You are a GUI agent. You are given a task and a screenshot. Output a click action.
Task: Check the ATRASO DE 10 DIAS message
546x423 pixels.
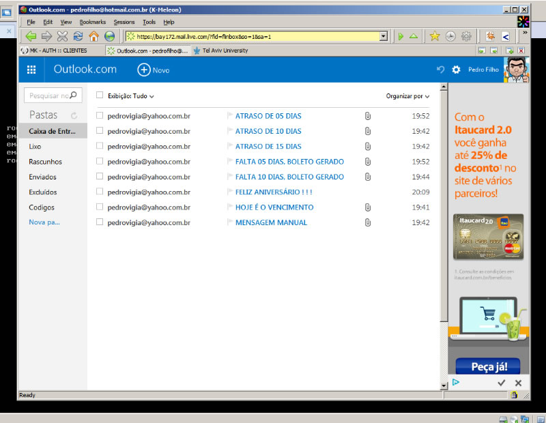(x=100, y=130)
